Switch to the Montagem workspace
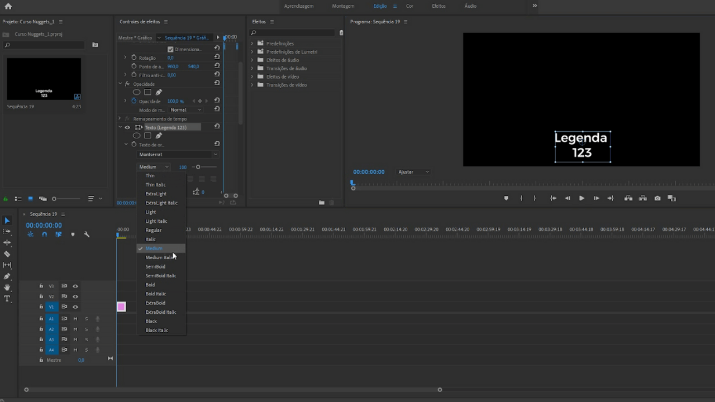Viewport: 715px width, 402px height. (x=343, y=6)
